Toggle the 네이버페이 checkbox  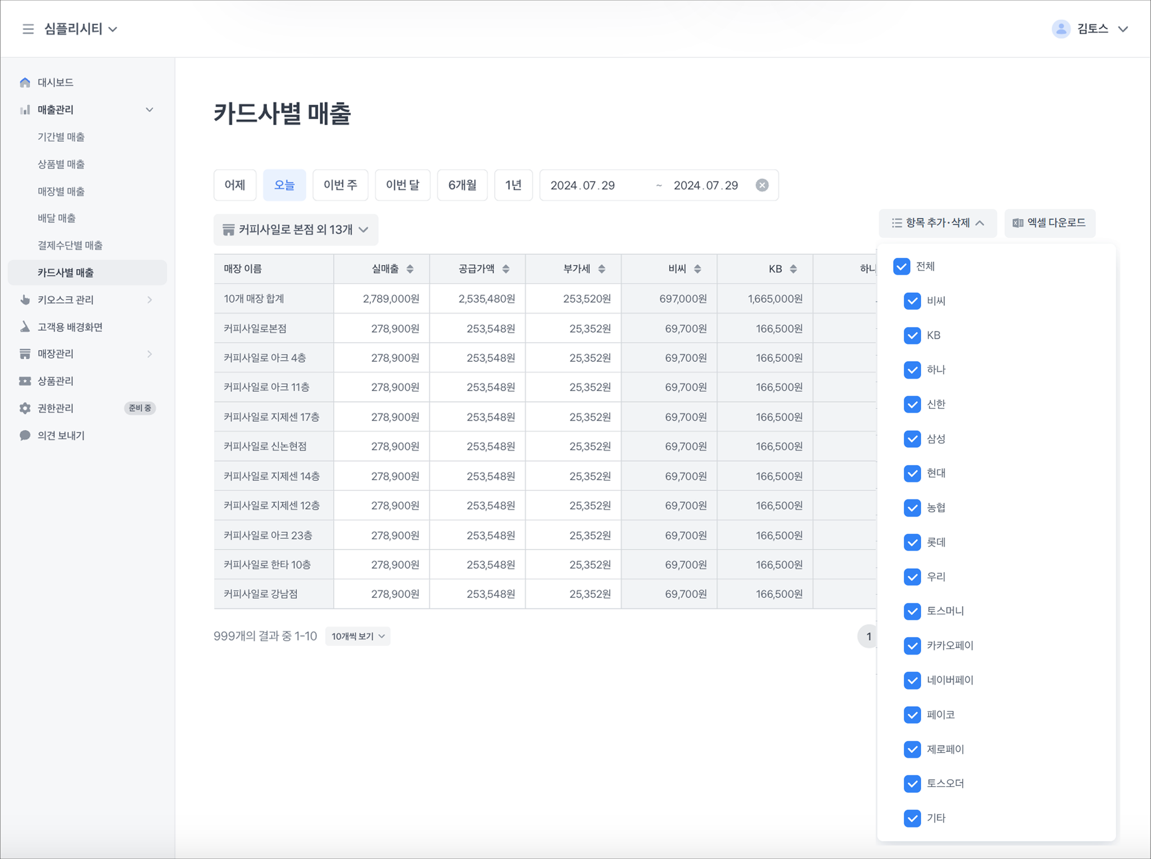tap(912, 680)
